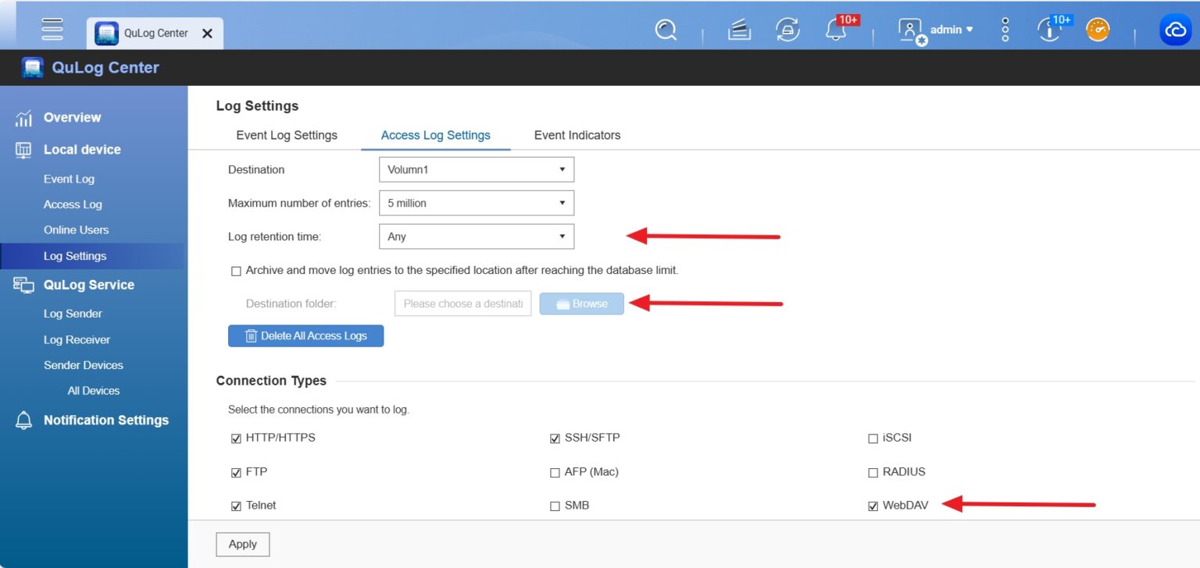The width and height of the screenshot is (1200, 568).
Task: Click the myQNAPcloud cloud icon
Action: (1175, 30)
